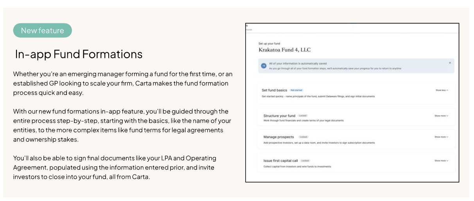Image resolution: width=474 pixels, height=201 pixels.
Task: Dismiss the auto-save information banner
Action: click(450, 63)
